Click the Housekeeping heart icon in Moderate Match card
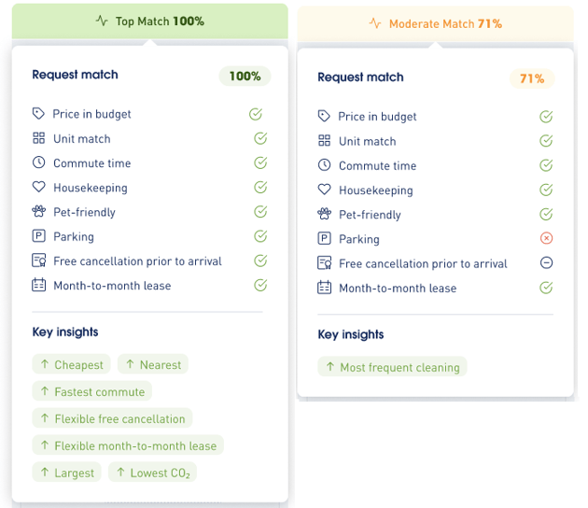The height and width of the screenshot is (508, 588). click(x=324, y=190)
